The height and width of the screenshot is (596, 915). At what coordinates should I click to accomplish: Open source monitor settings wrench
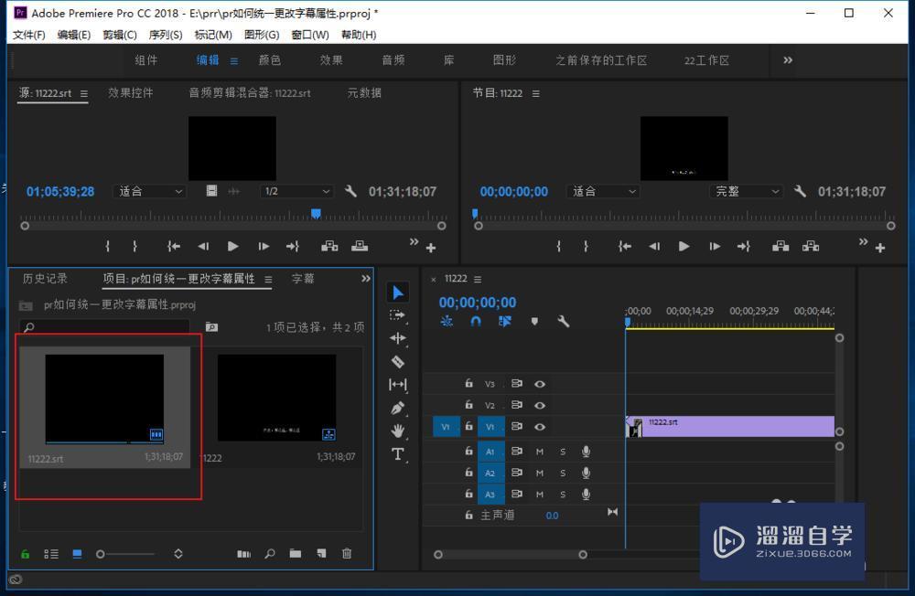(x=350, y=191)
